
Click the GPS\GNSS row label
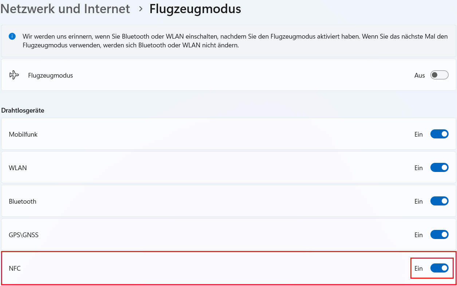(24, 235)
